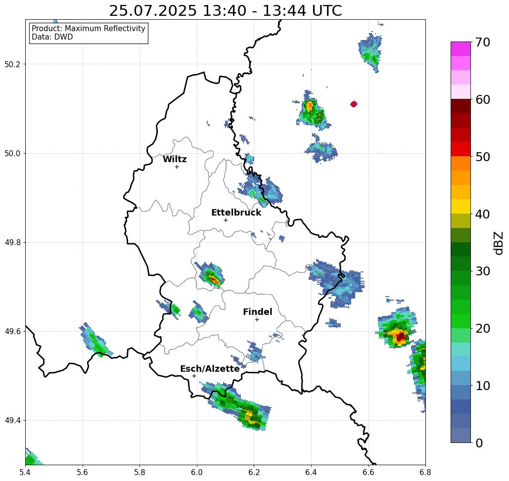Screen dimensions: 509x481
Task: Click the dBZ colorbar axis label
Action: coord(499,243)
